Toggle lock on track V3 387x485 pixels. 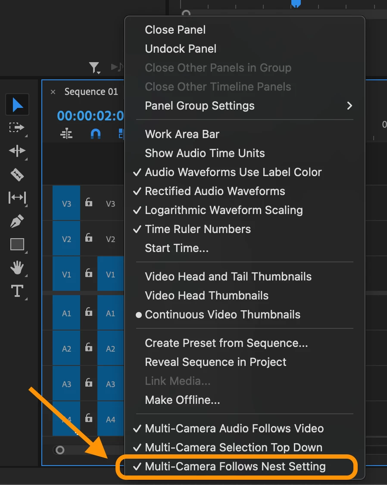(x=89, y=202)
